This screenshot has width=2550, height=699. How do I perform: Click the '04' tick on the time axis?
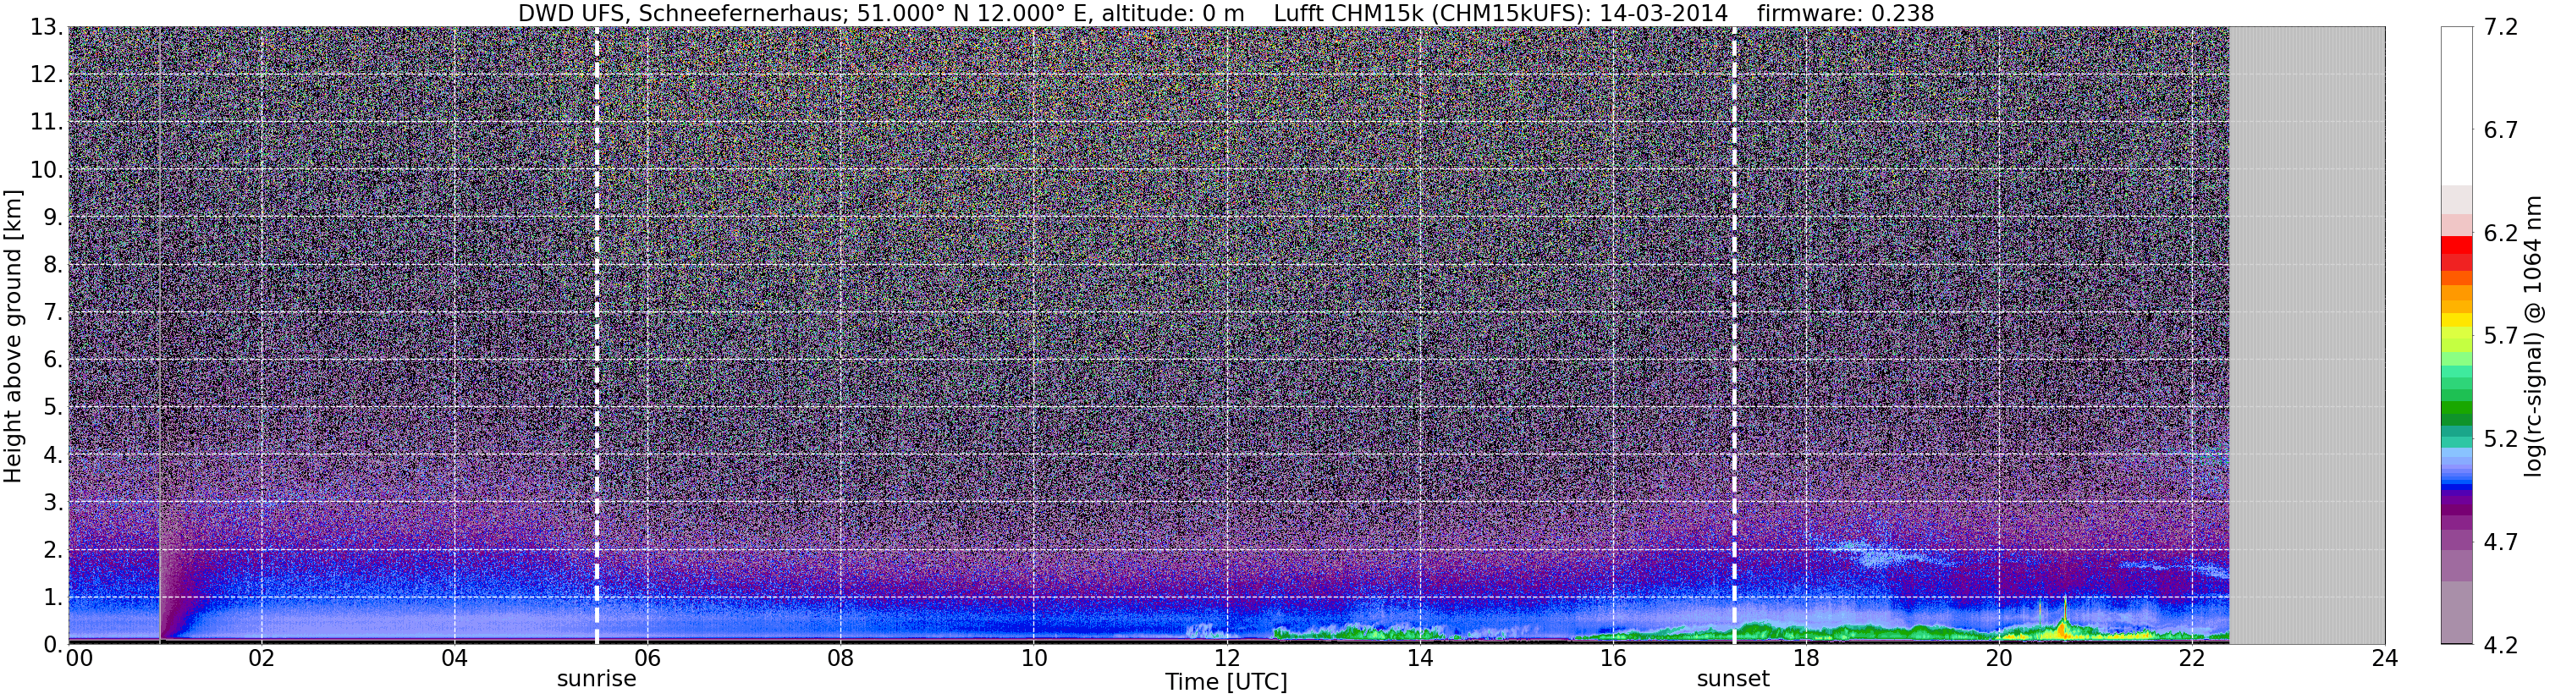pos(454,658)
